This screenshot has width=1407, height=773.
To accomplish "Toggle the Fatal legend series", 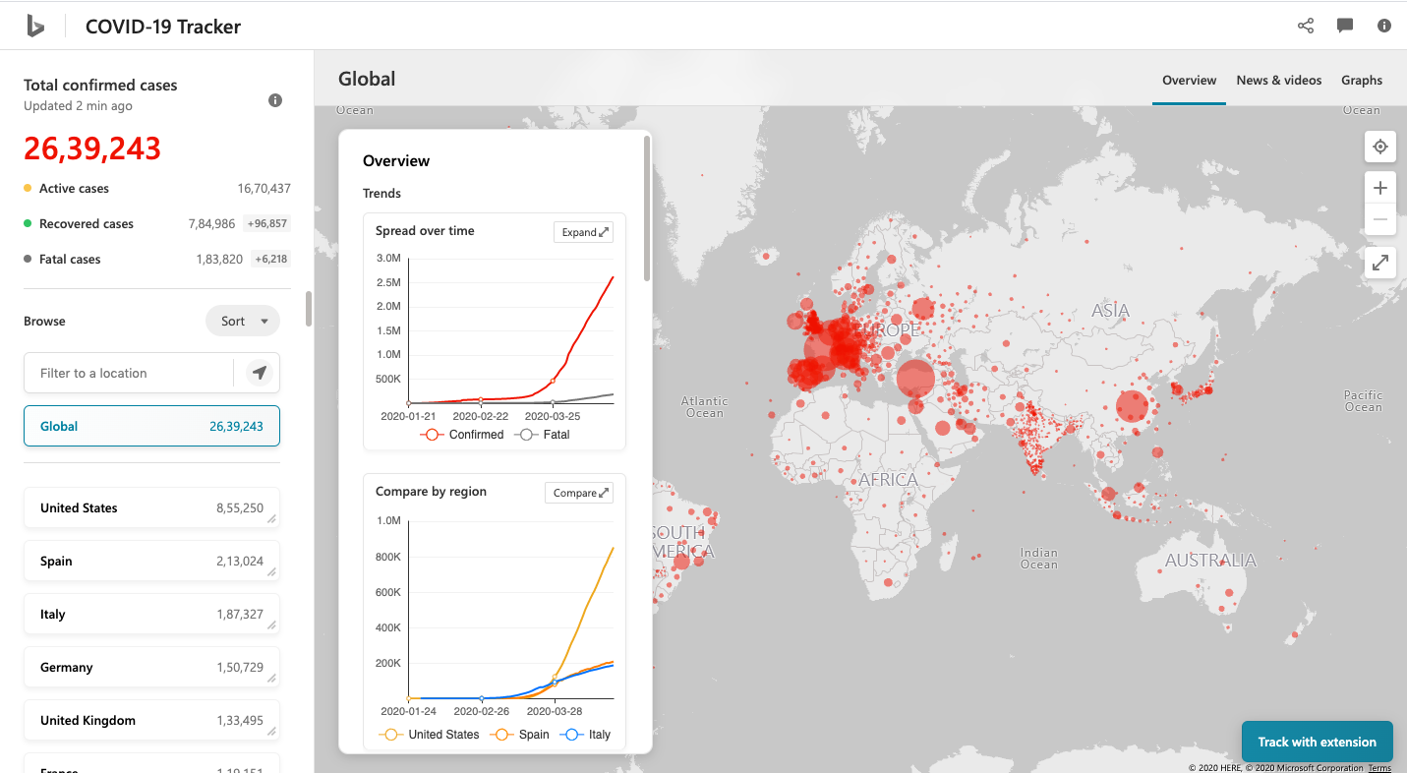I will coord(542,435).
